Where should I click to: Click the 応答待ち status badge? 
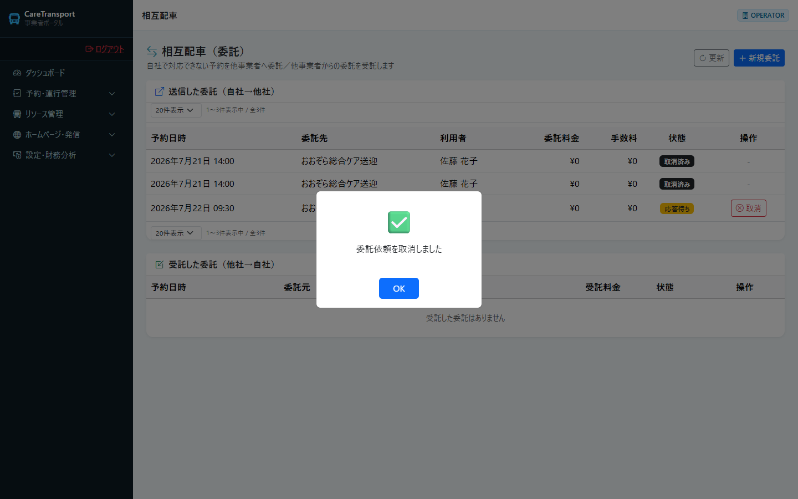[x=677, y=208]
